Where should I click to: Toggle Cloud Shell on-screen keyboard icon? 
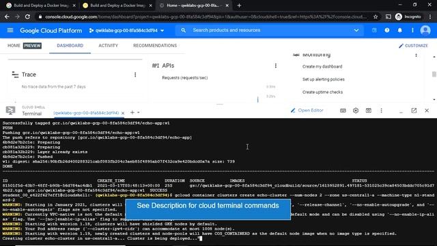tap(343, 111)
